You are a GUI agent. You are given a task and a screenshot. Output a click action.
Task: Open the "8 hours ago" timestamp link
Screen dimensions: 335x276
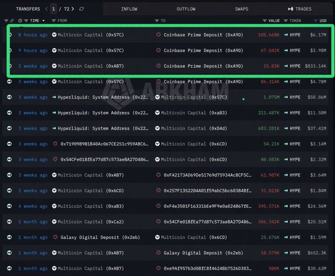[x=33, y=35]
